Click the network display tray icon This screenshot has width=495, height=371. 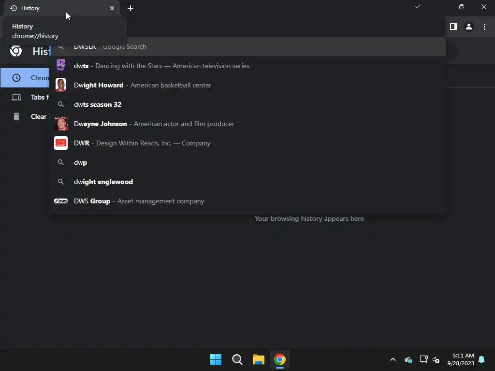pos(423,359)
